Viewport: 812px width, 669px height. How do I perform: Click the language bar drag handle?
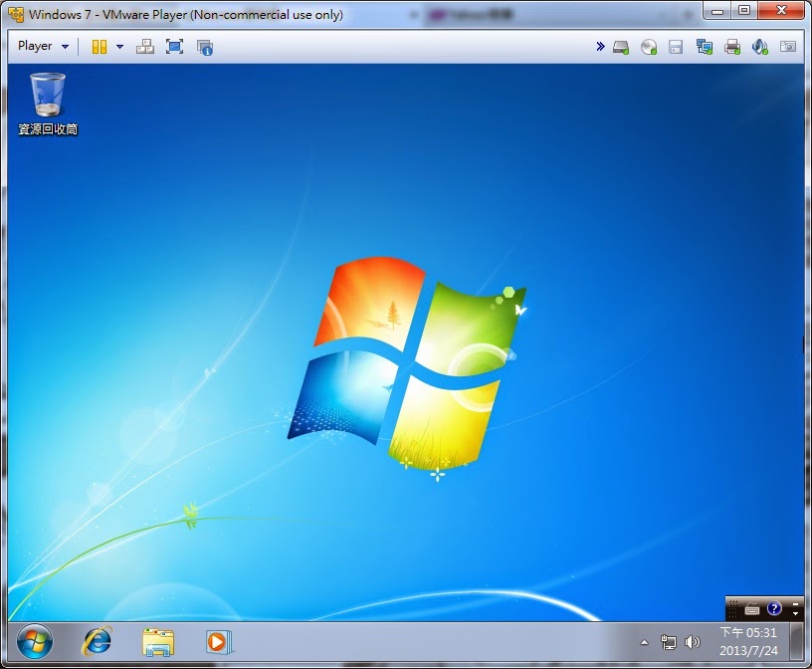click(x=732, y=609)
